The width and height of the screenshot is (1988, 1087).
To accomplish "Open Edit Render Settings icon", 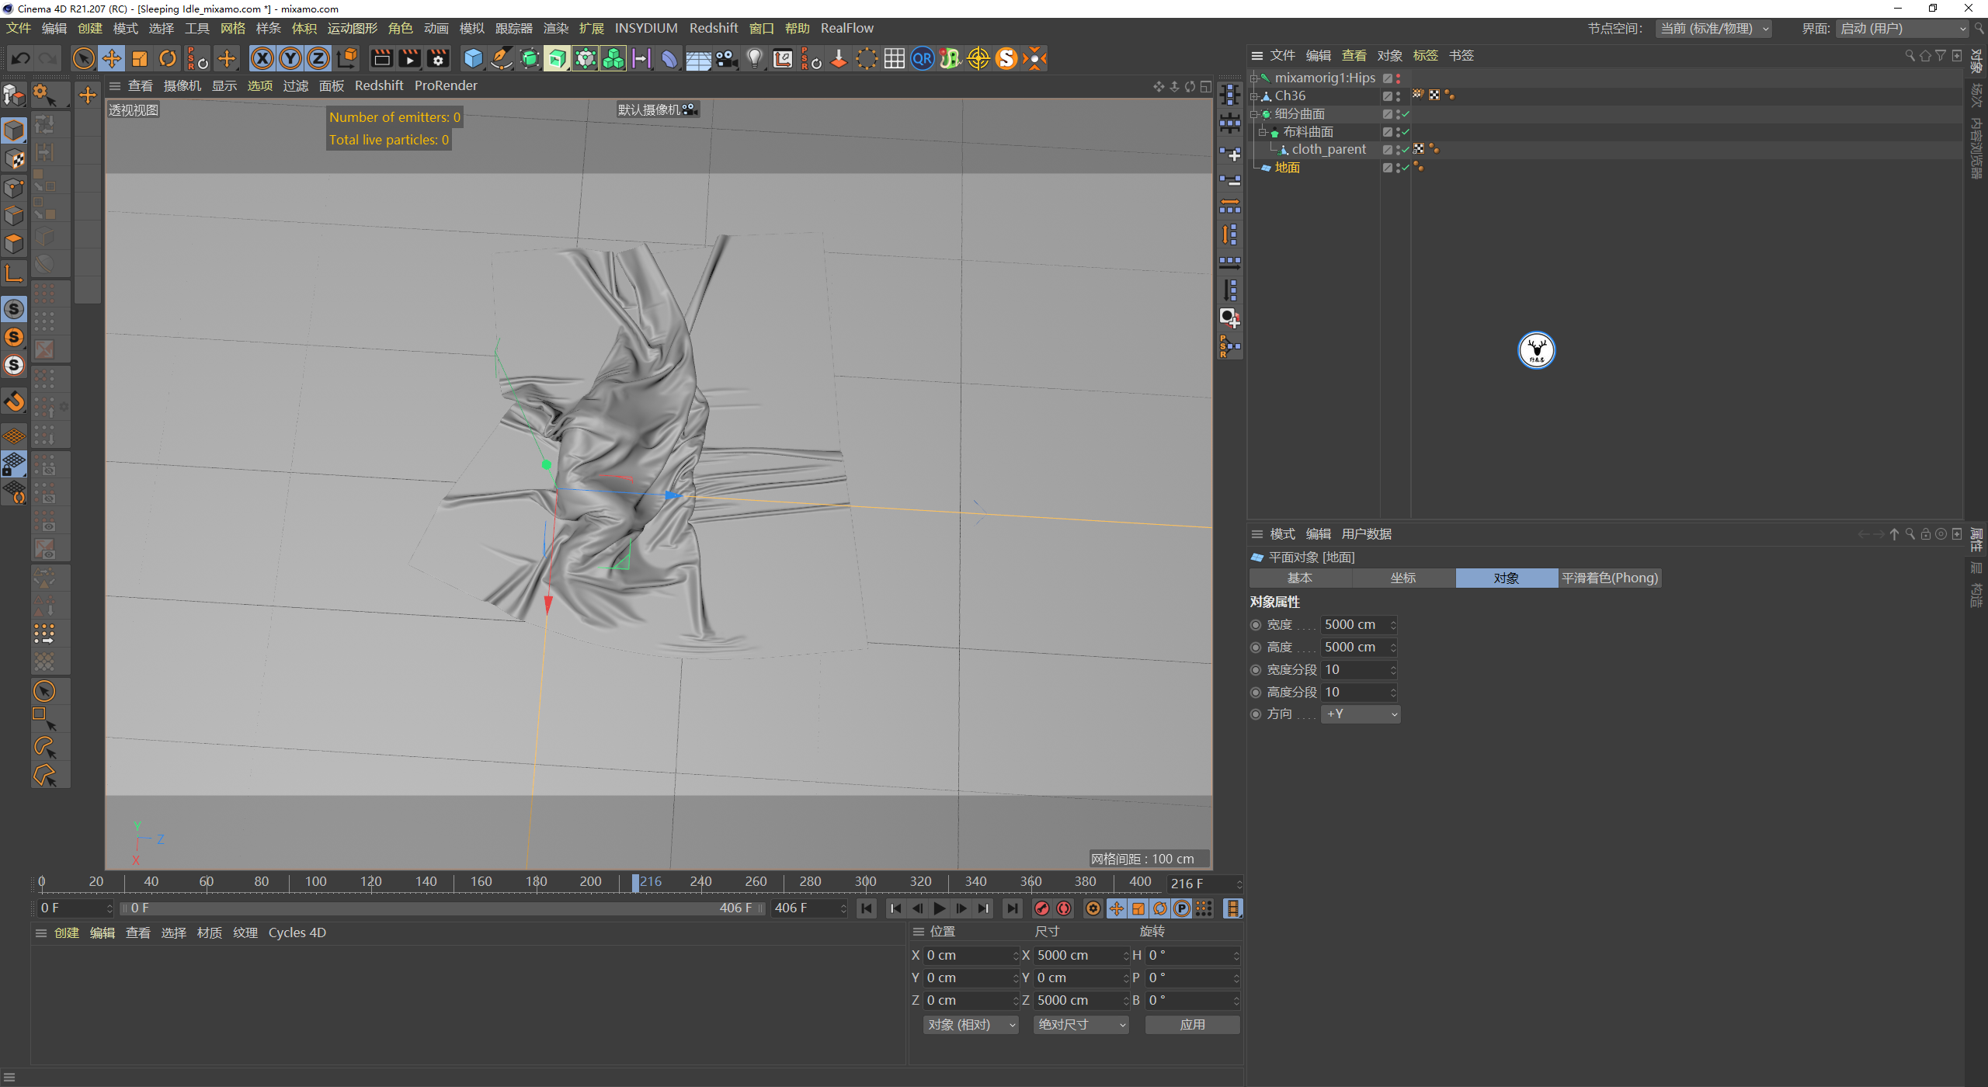I will (438, 58).
